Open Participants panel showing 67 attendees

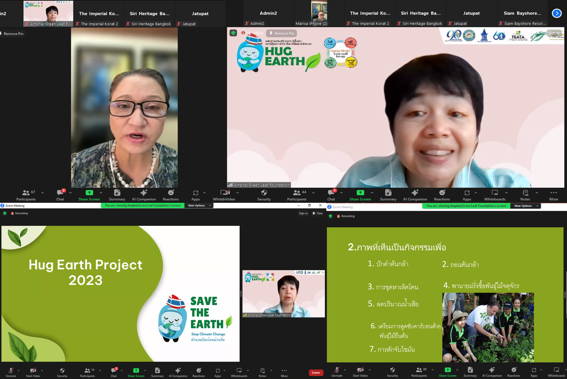point(26,195)
